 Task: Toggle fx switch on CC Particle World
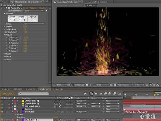4,8
